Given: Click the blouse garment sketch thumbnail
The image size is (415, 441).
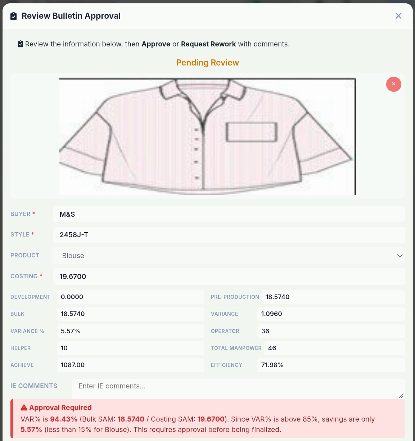Looking at the screenshot, I should (208, 136).
